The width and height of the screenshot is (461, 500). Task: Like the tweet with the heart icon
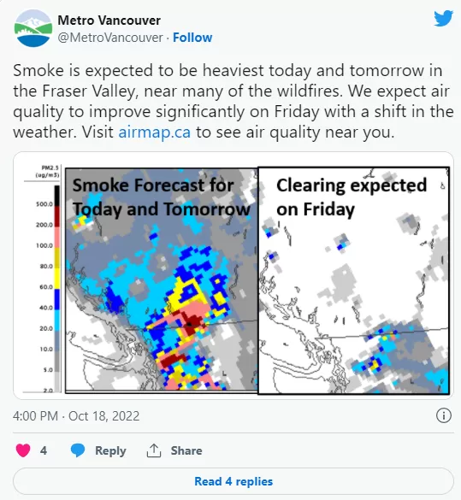pos(23,450)
